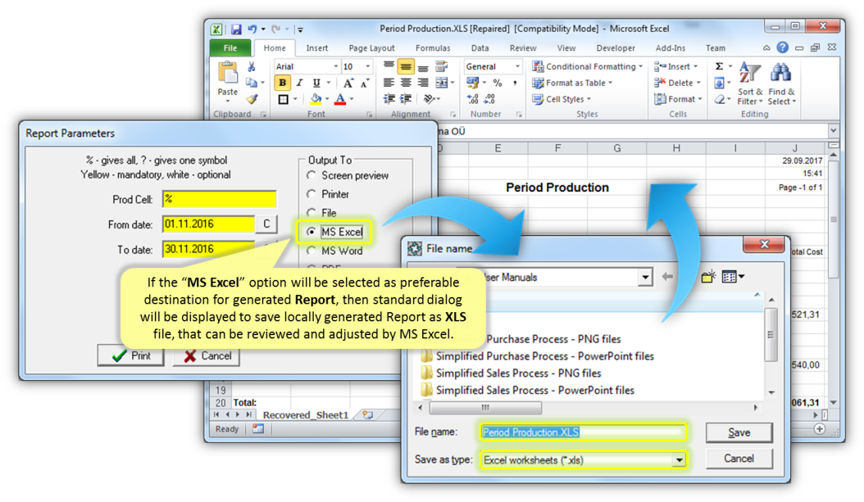
Task: Click the Prod Cell input field
Action: [x=220, y=199]
